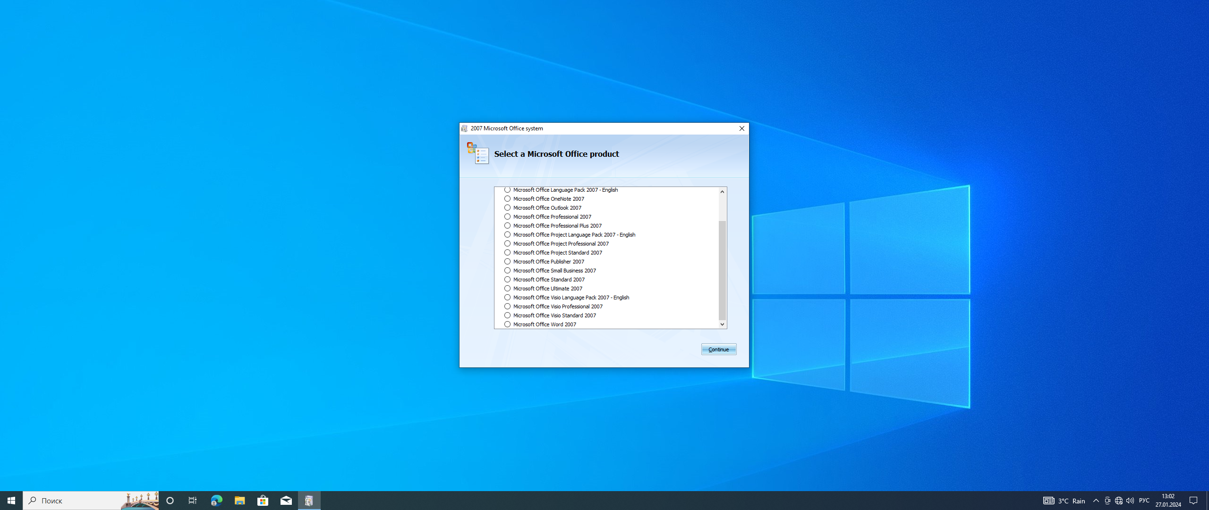Select Microsoft Office Ultimate 2007 option

(507, 289)
